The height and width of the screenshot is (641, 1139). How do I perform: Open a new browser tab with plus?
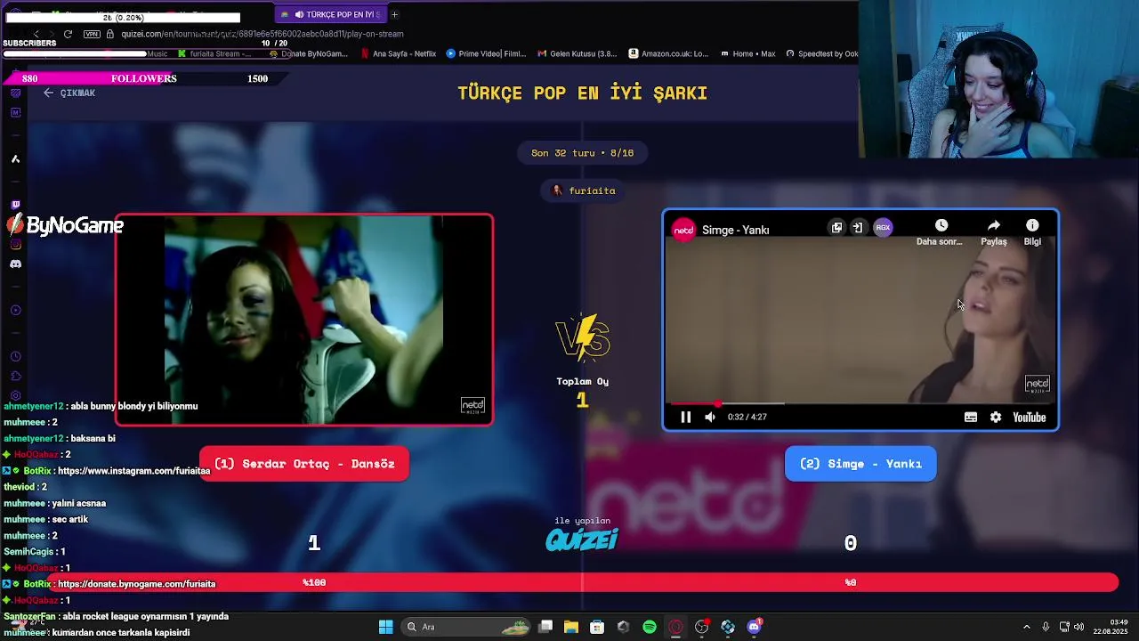(395, 14)
